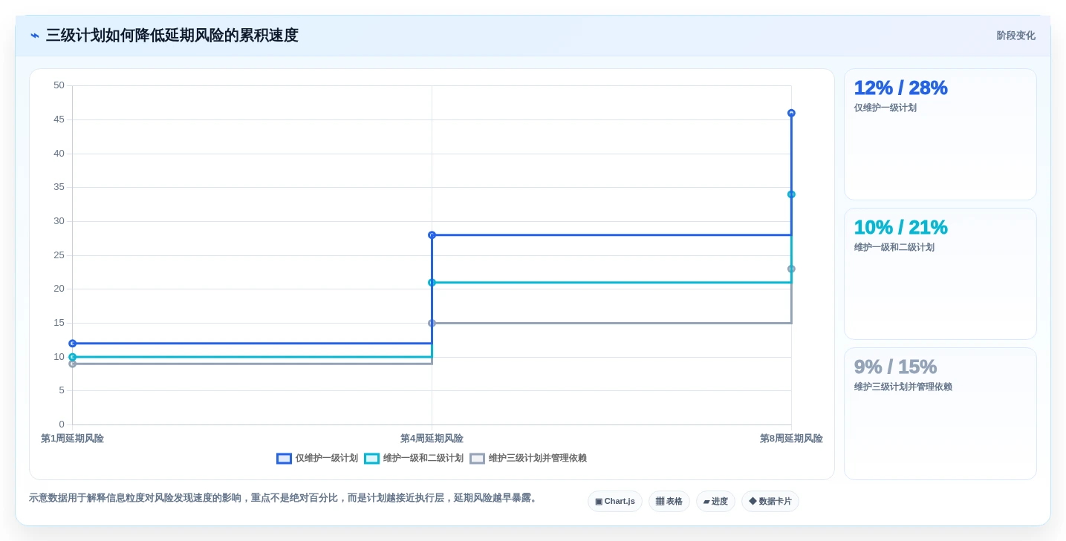Toggle the 维护一级和二级计划 legend item
Screen dimensions: 1066x541
click(414, 459)
